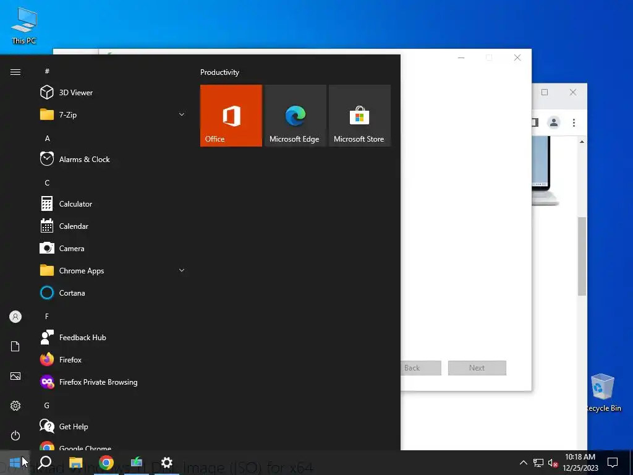Minimize the setup dialog window
Viewport: 633px width, 475px height.
461,58
